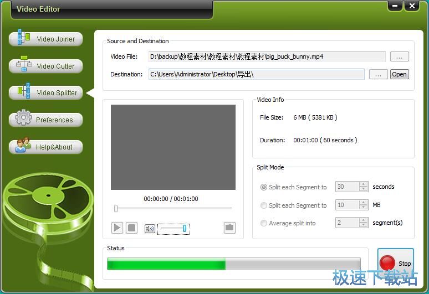Select split by seconds radio button
This screenshot has height=294, width=429.
(263, 187)
